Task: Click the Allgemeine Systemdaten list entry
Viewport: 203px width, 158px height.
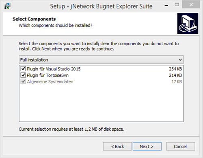Action: pos(50,81)
